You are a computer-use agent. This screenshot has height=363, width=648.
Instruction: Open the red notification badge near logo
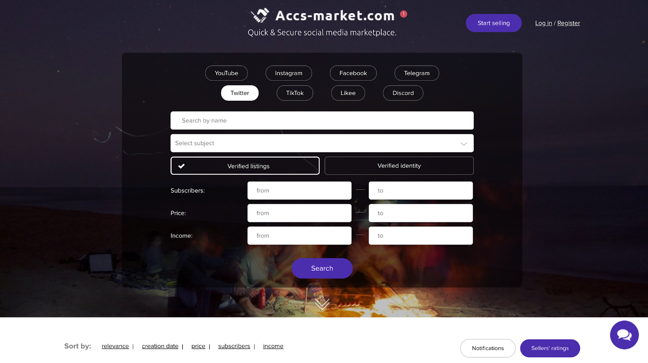click(x=403, y=14)
